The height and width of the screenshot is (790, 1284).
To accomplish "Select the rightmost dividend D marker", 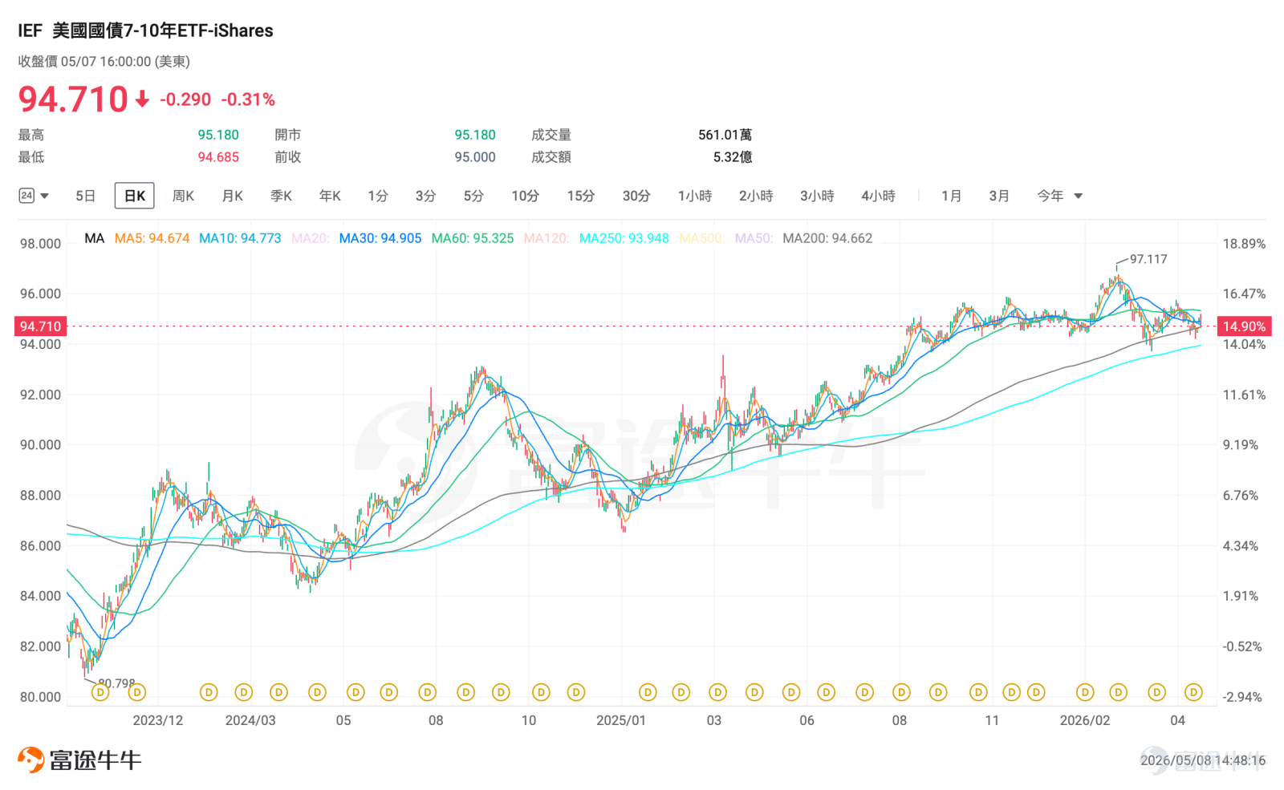I will pos(1193,691).
